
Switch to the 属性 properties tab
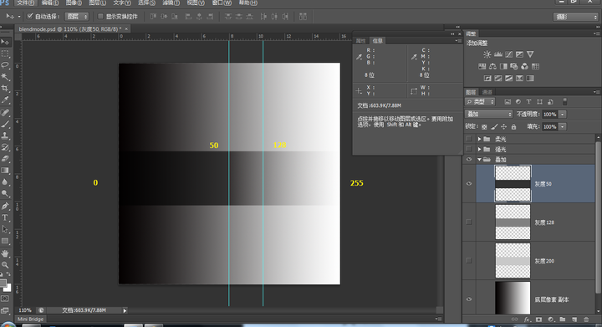(x=361, y=41)
